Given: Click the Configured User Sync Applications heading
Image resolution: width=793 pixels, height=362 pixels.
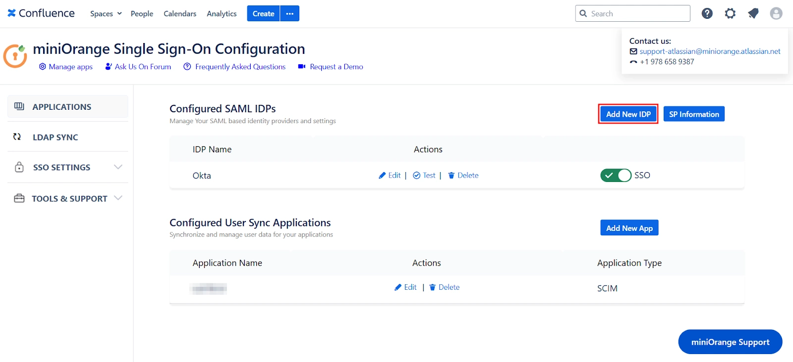Looking at the screenshot, I should (250, 223).
